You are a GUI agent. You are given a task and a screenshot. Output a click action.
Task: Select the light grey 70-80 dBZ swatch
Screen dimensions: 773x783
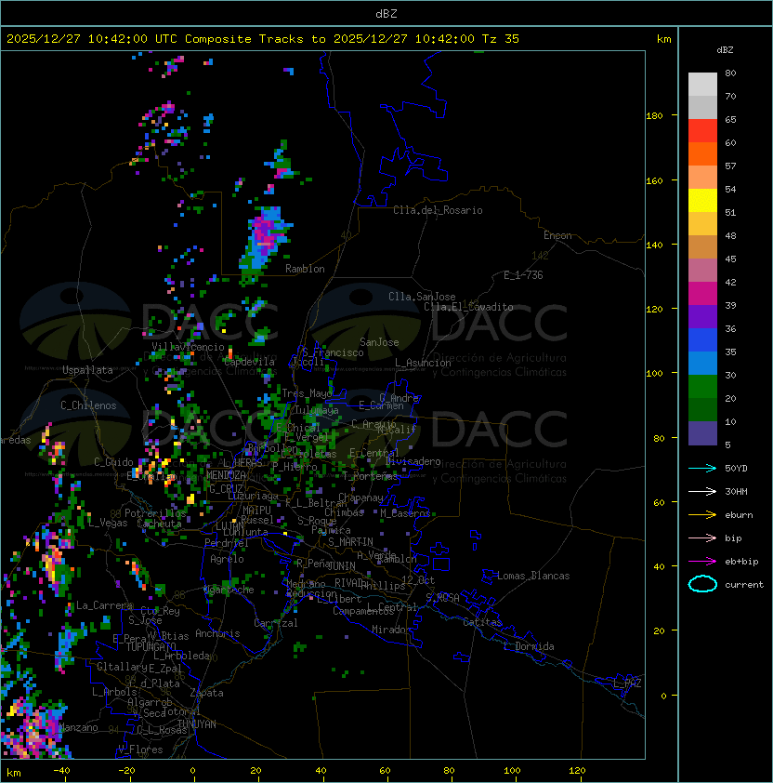click(x=702, y=85)
